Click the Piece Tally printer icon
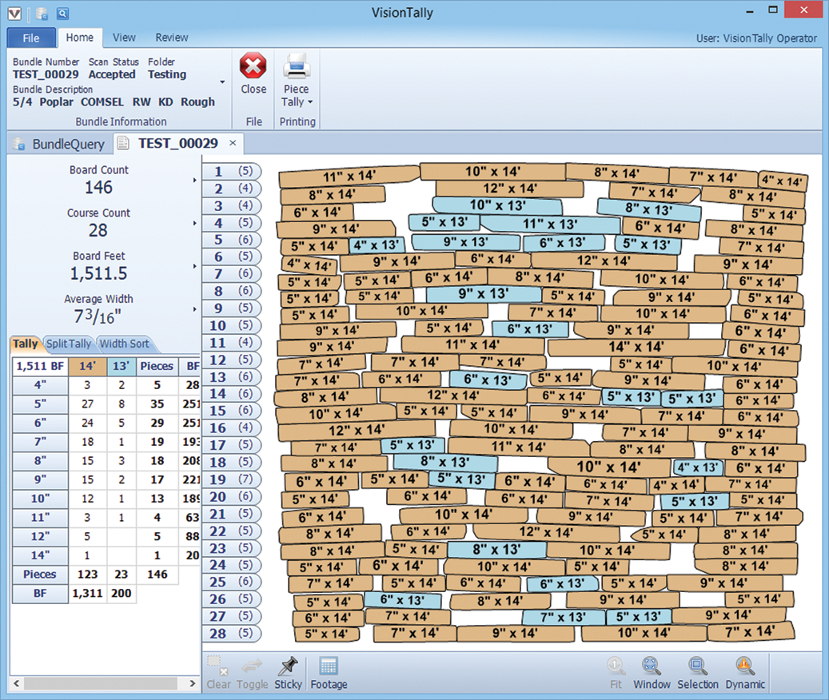 pos(297,66)
